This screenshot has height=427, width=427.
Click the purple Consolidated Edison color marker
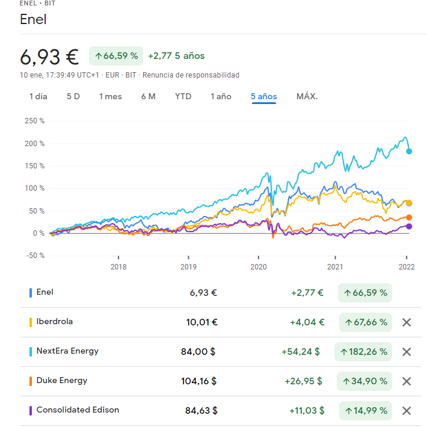(x=31, y=411)
